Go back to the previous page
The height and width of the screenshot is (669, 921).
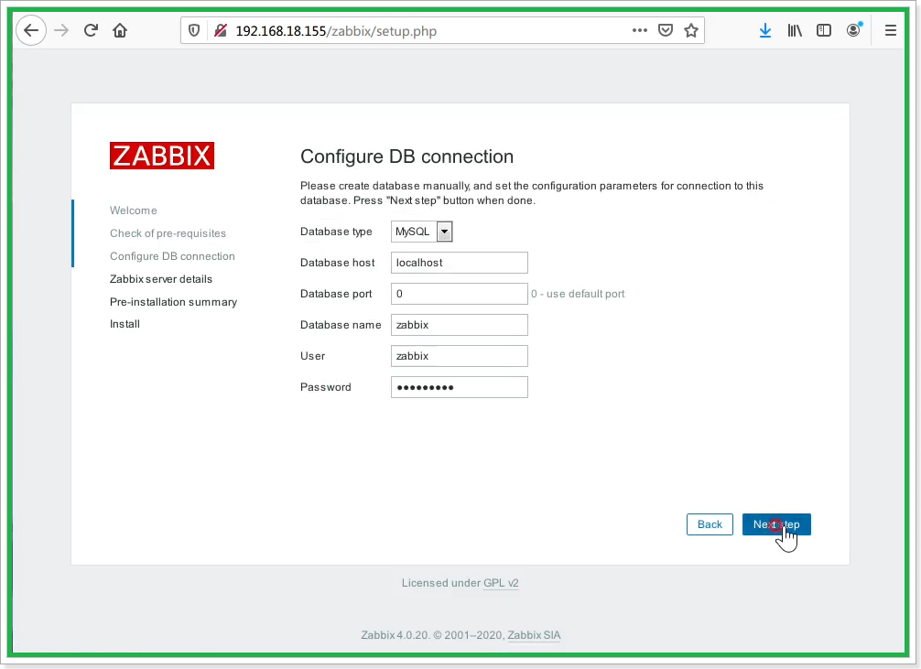31,30
